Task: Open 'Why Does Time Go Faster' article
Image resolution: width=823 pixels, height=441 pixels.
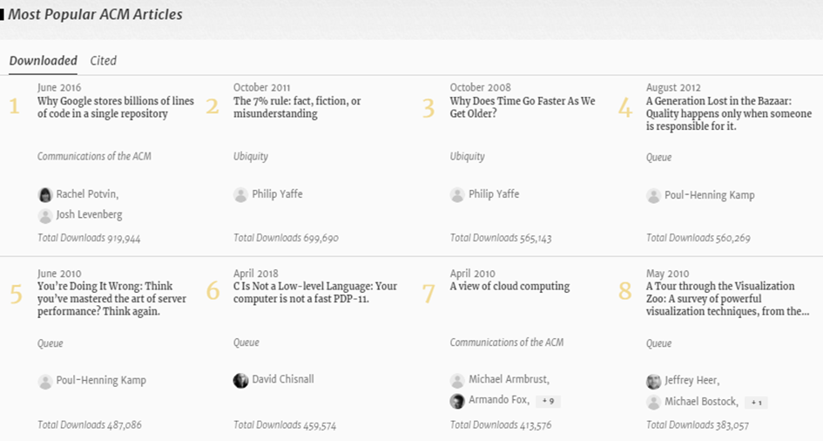Action: tap(523, 107)
